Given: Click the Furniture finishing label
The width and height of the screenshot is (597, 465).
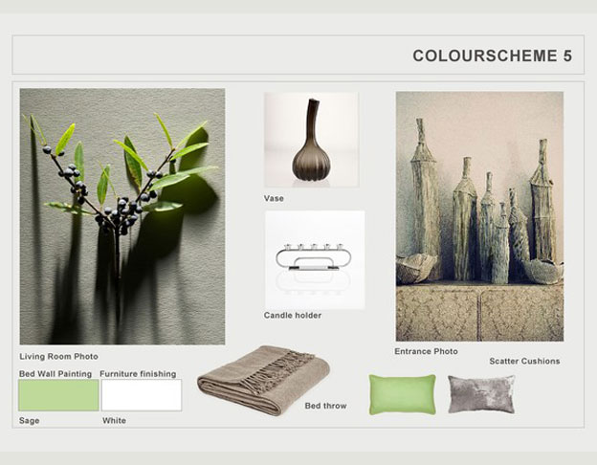Looking at the screenshot, I should point(138,374).
